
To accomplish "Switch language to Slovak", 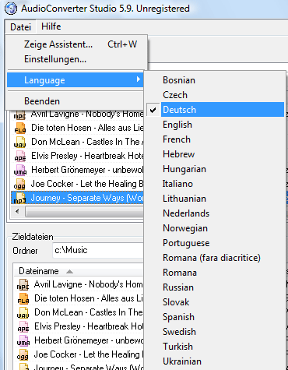I will click(x=216, y=302).
